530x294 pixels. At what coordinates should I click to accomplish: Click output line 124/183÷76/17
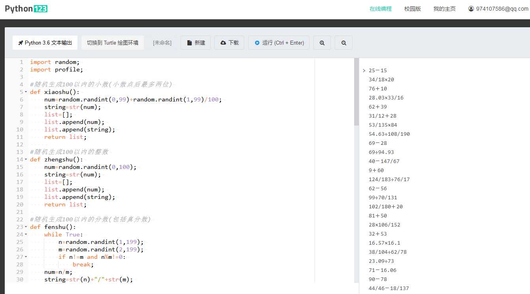click(389, 180)
